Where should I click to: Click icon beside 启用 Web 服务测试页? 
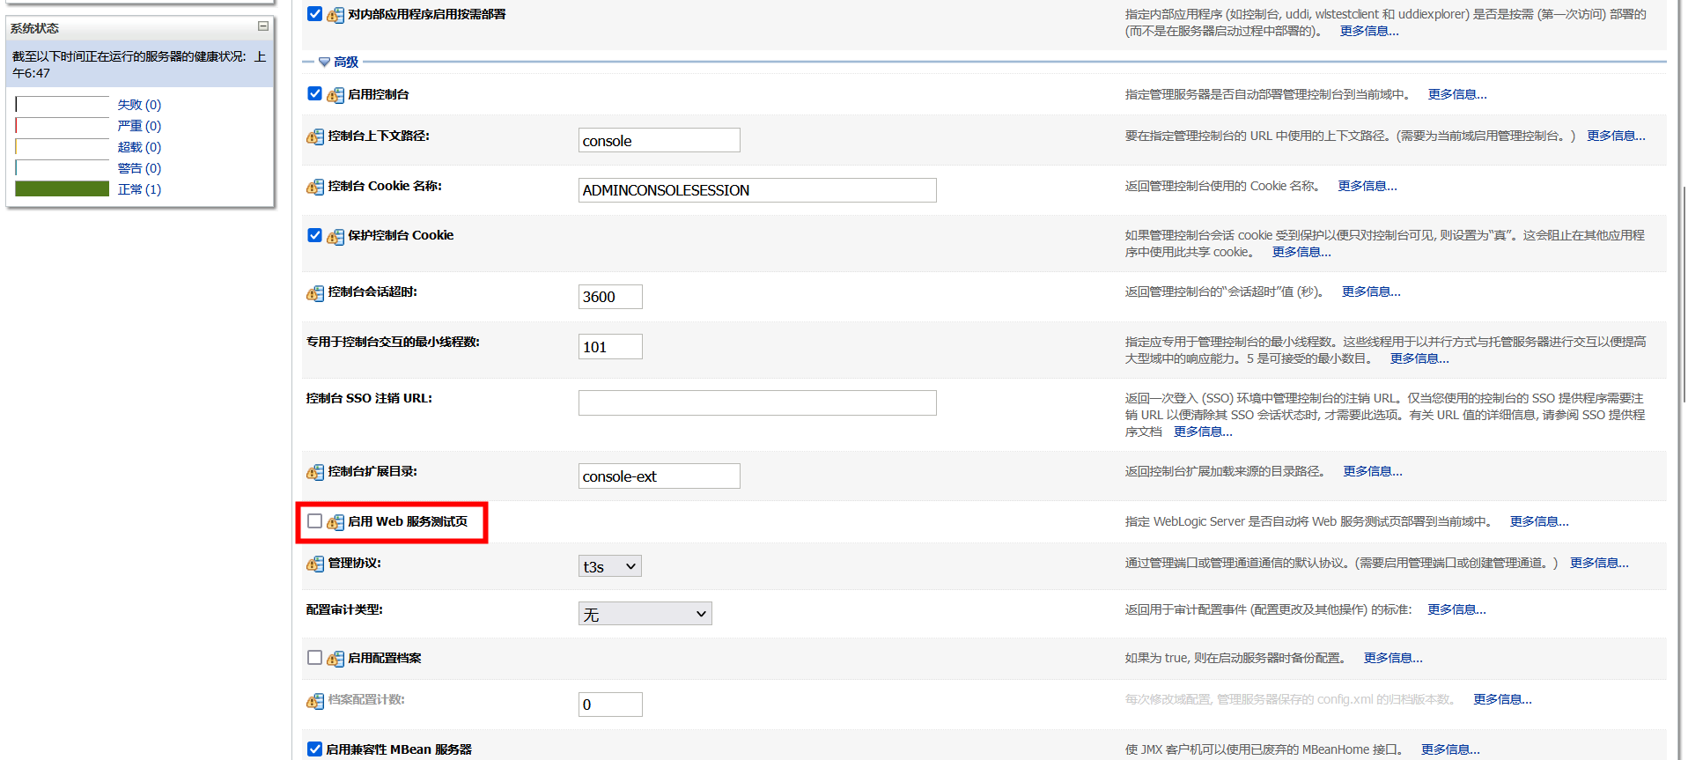(x=335, y=522)
